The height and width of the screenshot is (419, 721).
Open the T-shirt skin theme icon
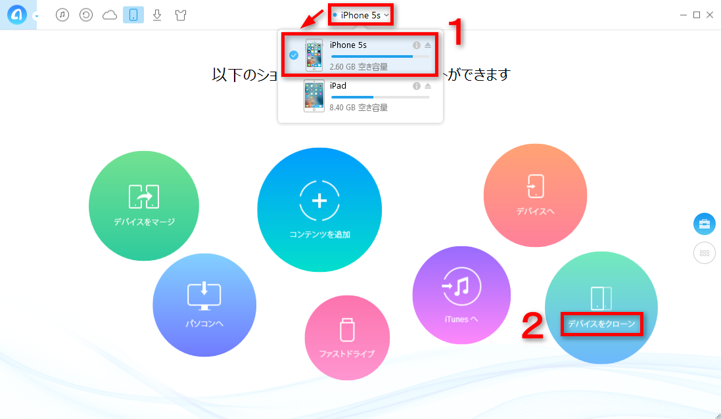pyautogui.click(x=181, y=15)
